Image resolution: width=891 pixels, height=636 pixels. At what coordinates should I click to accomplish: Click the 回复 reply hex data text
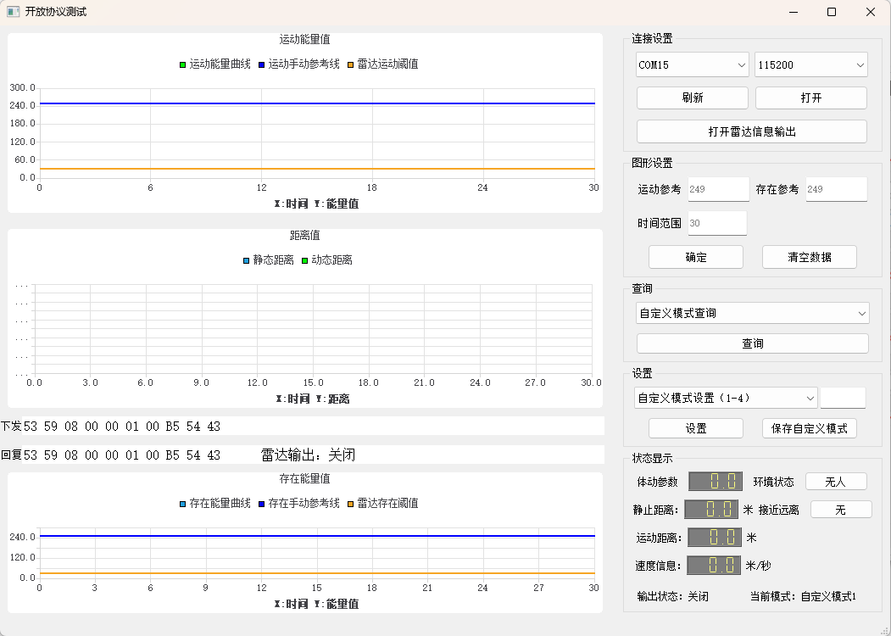click(x=121, y=455)
